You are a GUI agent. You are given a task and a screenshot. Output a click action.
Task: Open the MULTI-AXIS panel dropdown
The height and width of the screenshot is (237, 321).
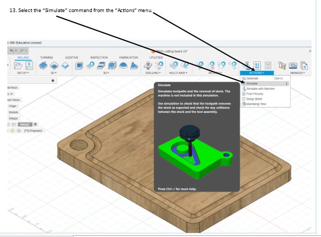point(178,73)
